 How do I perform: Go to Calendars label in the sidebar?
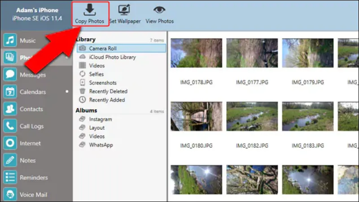tap(33, 92)
